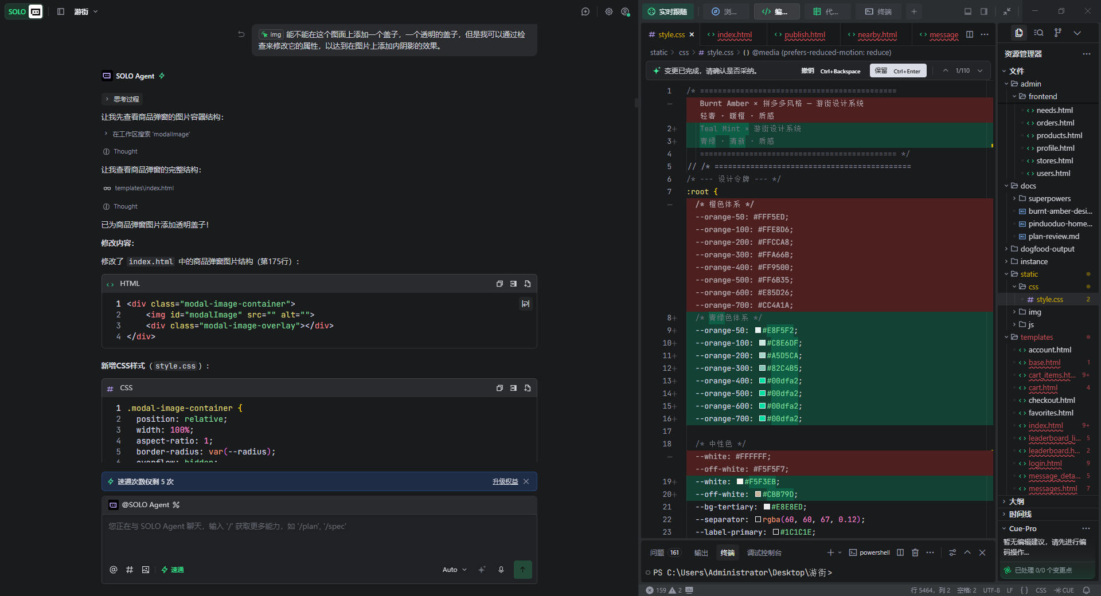1101x596 pixels.
Task: Add a new top tab with plus
Action: click(914, 11)
